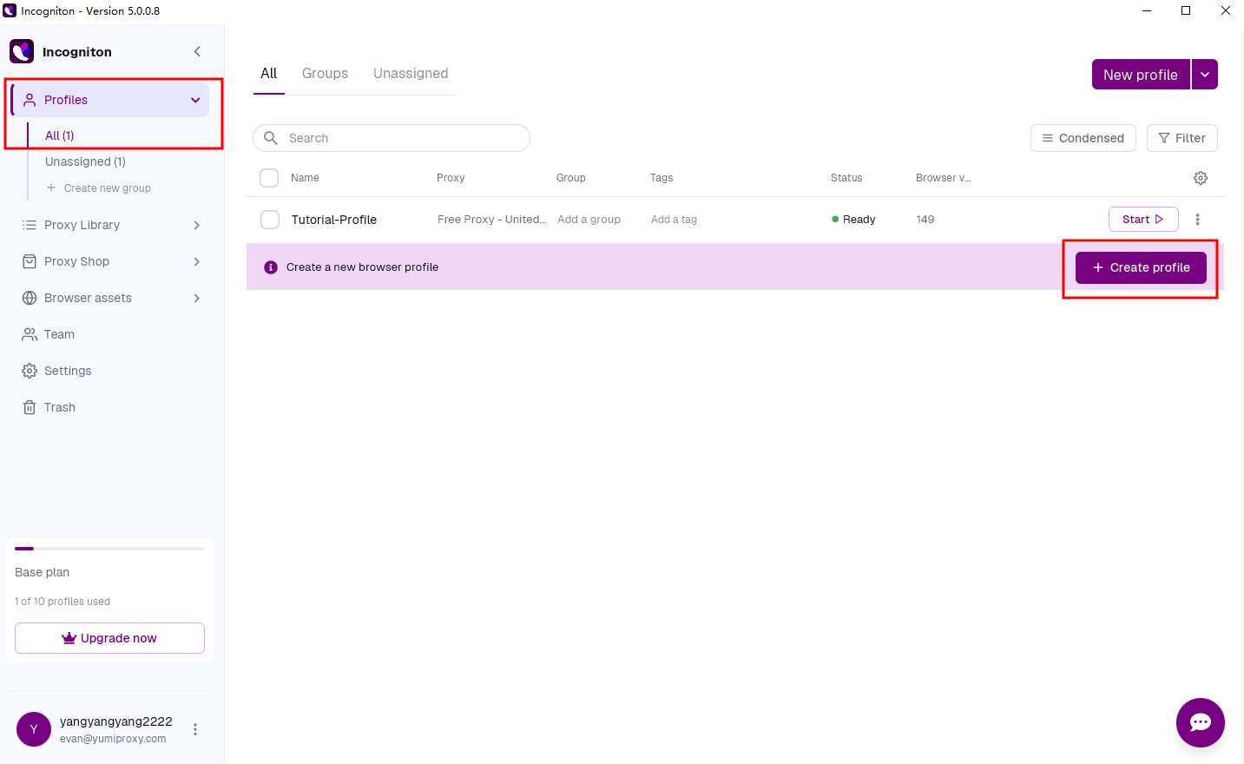Screen dimensions: 1244x764
Task: Click the Ready status for Tutorial-Profile
Action: point(853,220)
